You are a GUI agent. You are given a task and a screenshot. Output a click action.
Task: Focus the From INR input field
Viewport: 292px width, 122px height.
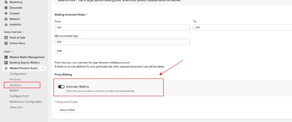click(x=122, y=28)
